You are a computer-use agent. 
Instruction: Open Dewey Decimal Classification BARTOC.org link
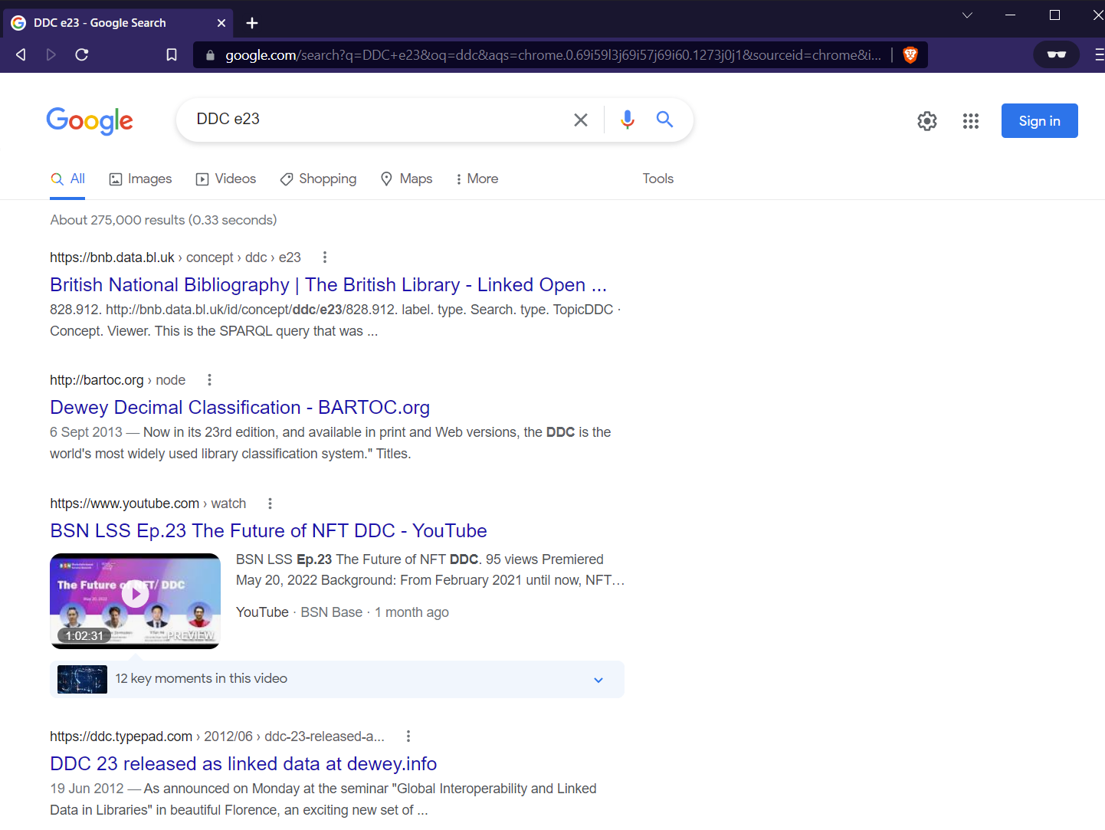[x=240, y=408]
